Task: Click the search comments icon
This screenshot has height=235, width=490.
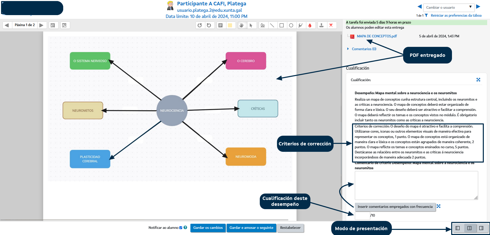Action: (53, 25)
